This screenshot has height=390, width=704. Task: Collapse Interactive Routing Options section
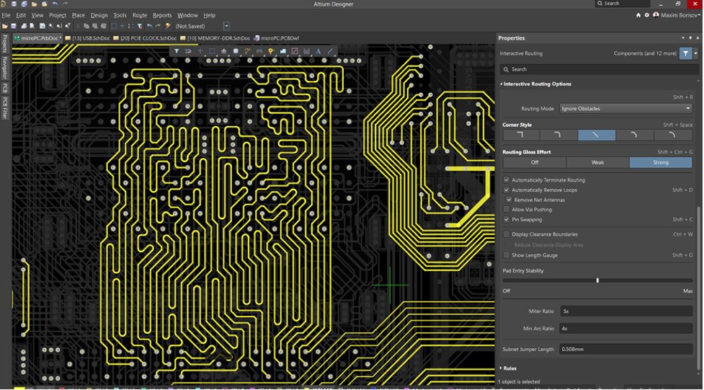502,84
